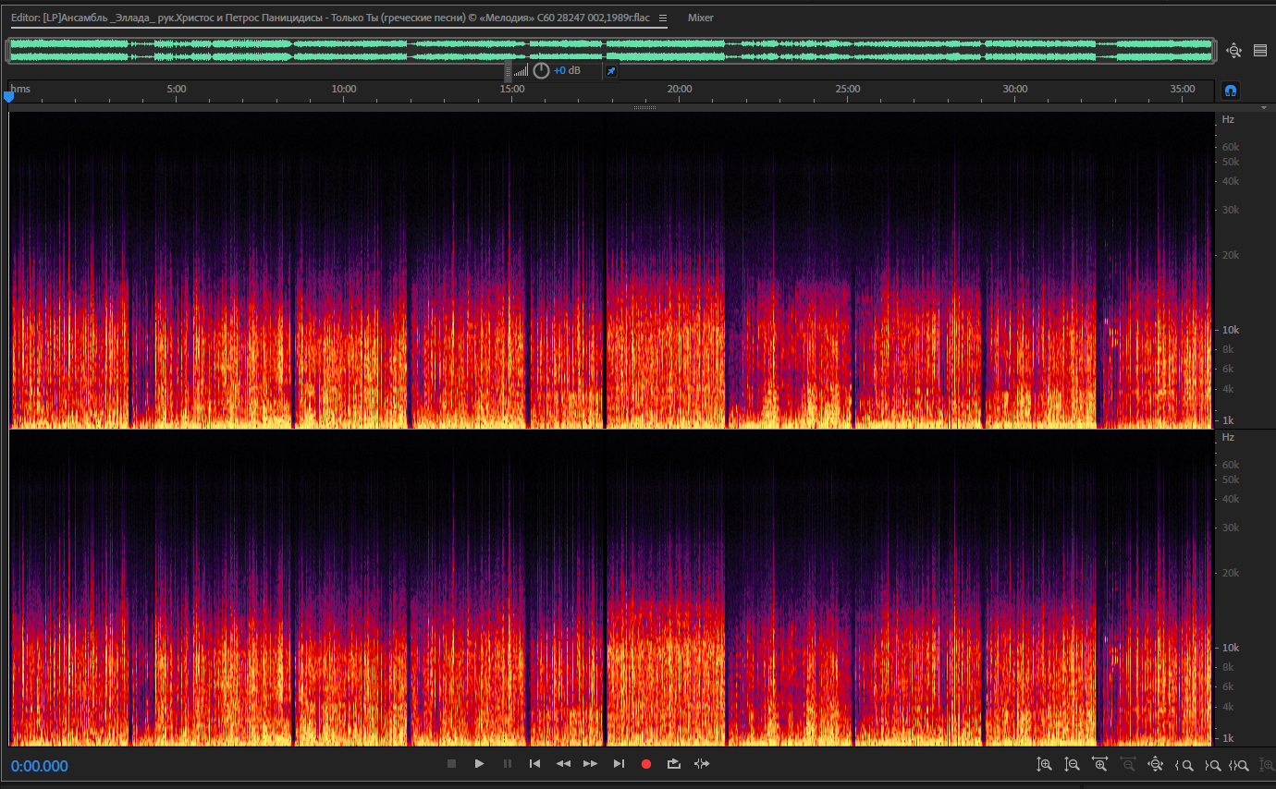Select the Editor tab with FLAC filename

(330, 18)
